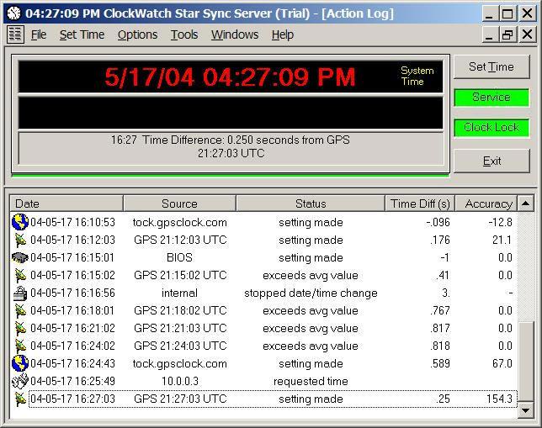The height and width of the screenshot is (428, 542).
Task: Open the File menu
Action: tap(39, 34)
